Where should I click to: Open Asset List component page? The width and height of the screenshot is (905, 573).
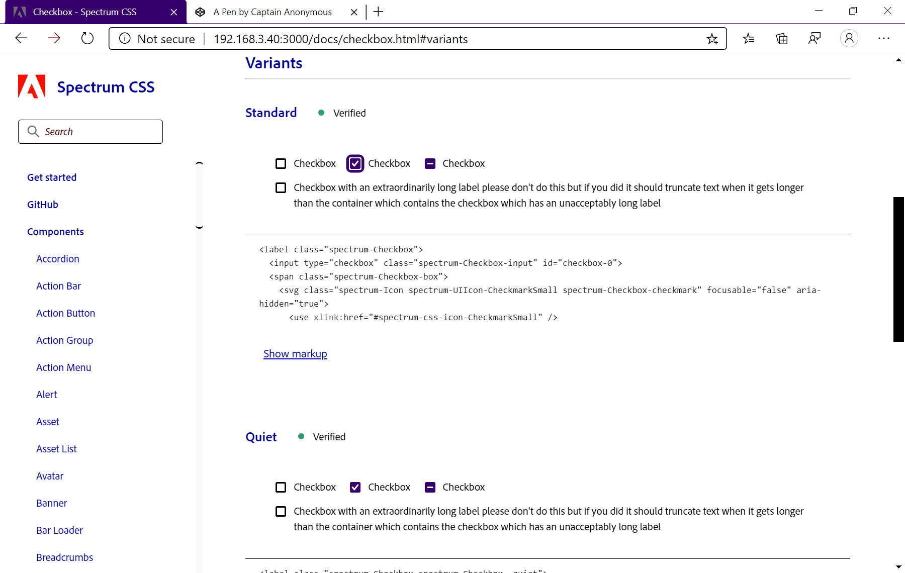[56, 449]
